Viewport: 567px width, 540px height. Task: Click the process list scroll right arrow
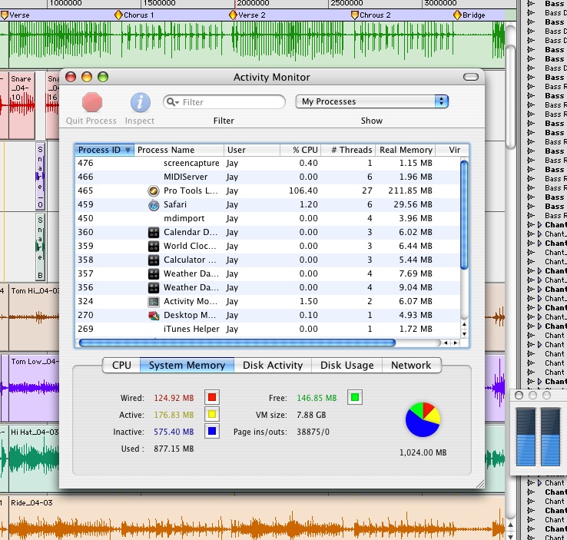click(x=456, y=343)
